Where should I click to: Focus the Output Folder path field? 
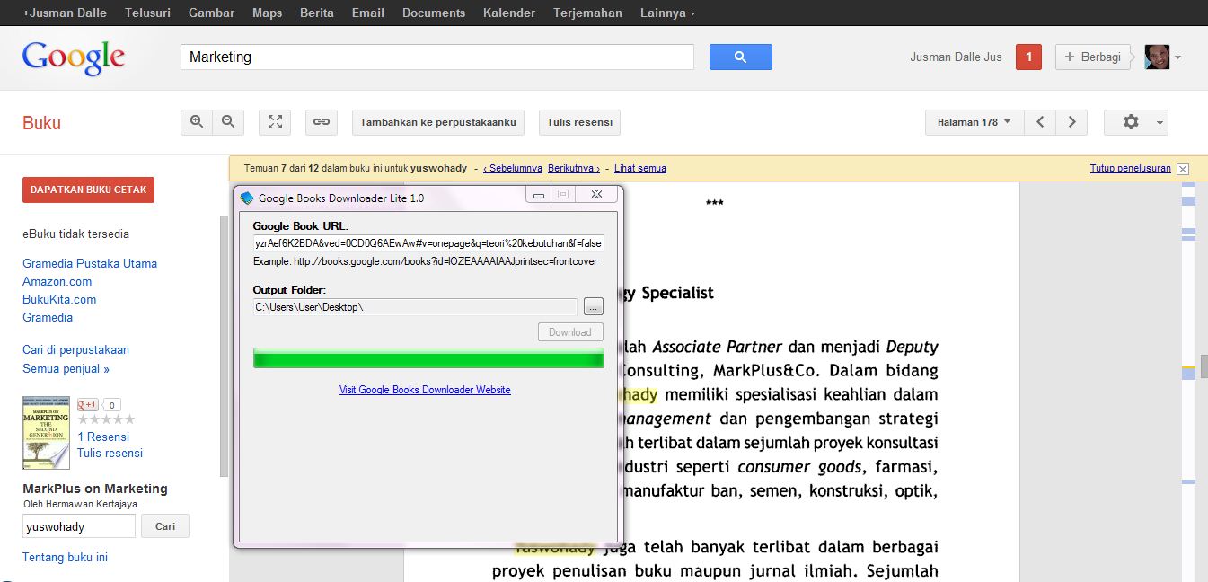tap(415, 307)
